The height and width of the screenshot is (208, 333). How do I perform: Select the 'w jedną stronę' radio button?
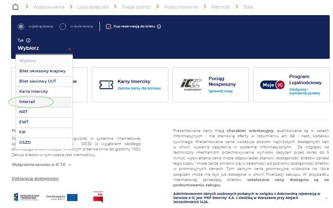21,27
